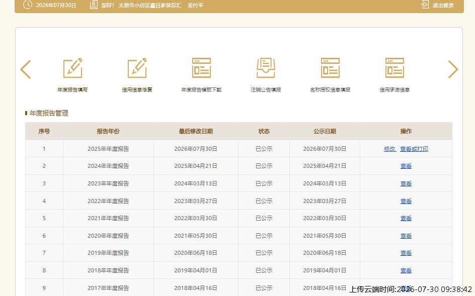
Task: Click the 名称授权信息填报 icon
Action: pos(330,68)
